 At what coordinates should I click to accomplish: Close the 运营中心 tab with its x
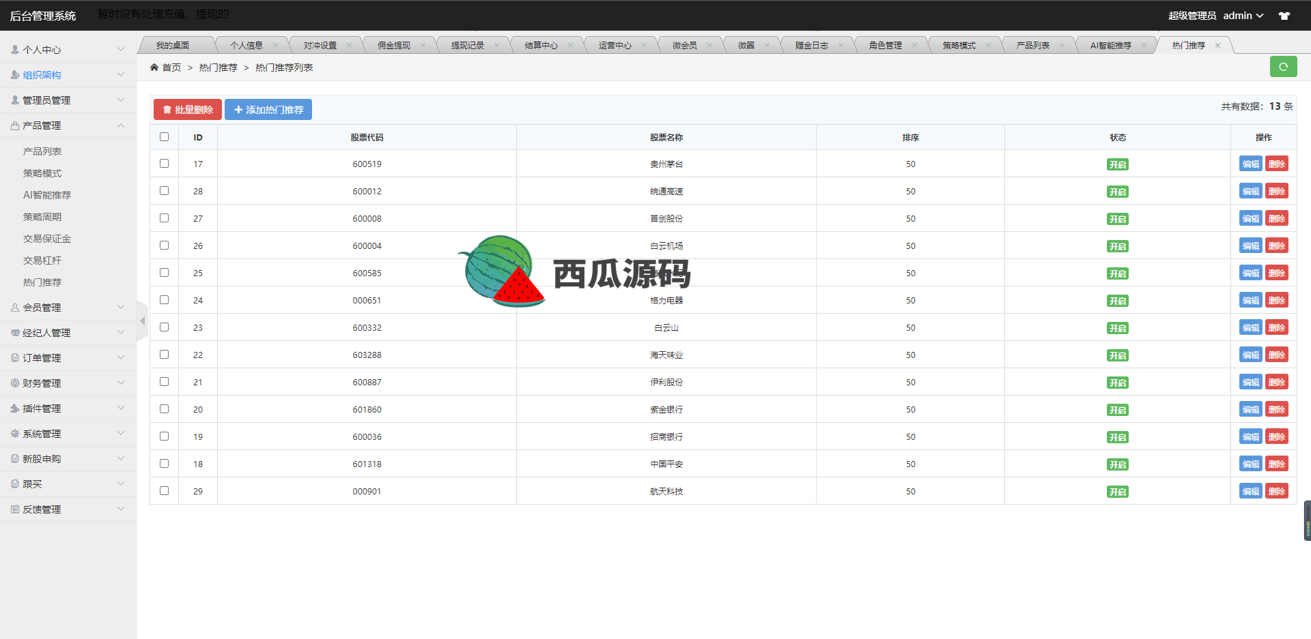[x=644, y=45]
